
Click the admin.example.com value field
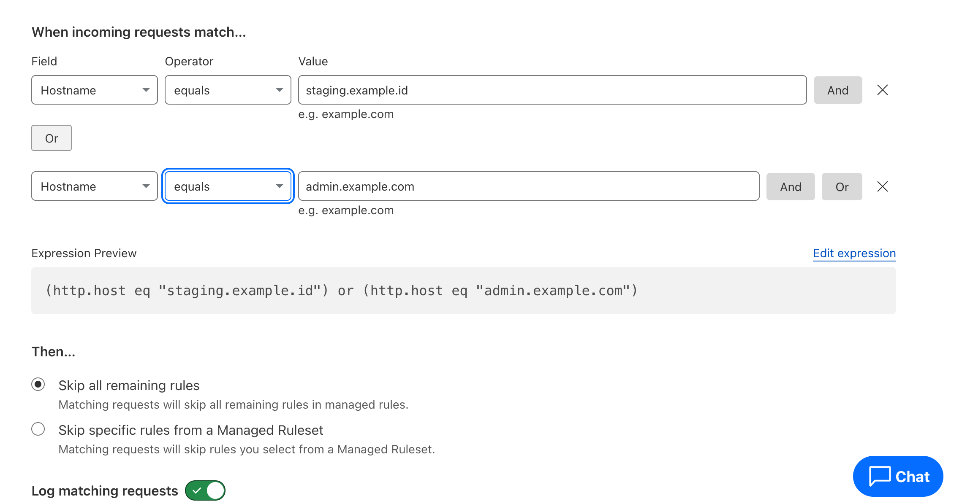pos(528,186)
